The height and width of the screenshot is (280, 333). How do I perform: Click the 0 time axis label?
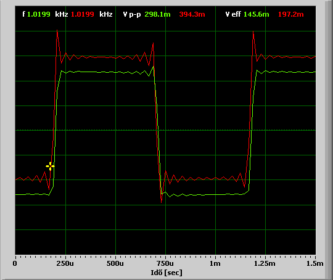(x=15, y=263)
